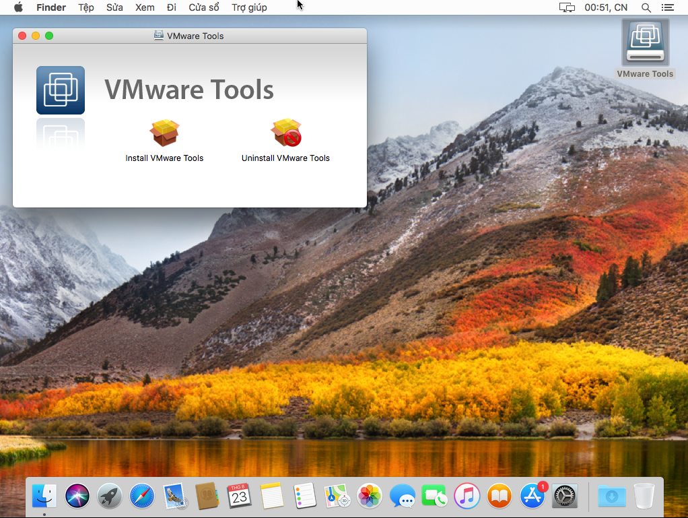Close the VMware Tools window
The height and width of the screenshot is (518, 688).
(x=22, y=36)
